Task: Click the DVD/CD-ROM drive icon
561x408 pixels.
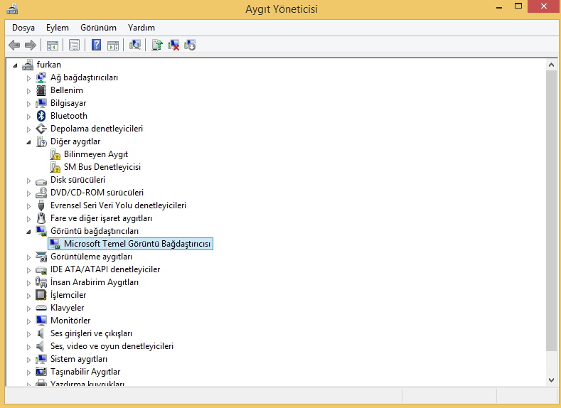Action: pos(41,193)
